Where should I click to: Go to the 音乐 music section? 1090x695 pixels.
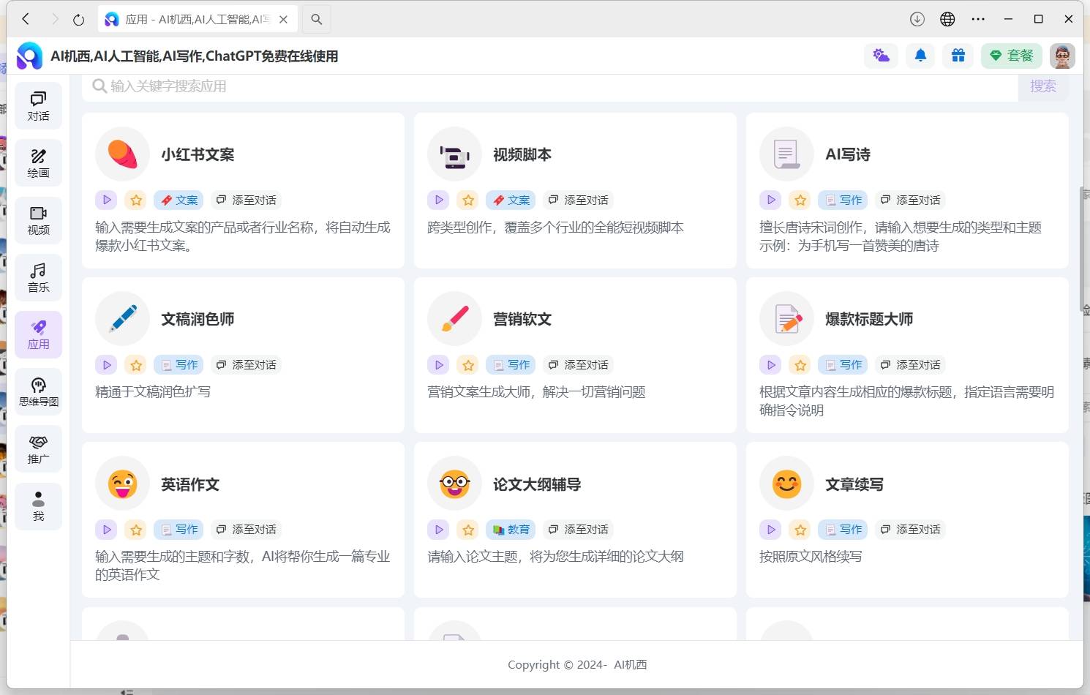(x=38, y=277)
